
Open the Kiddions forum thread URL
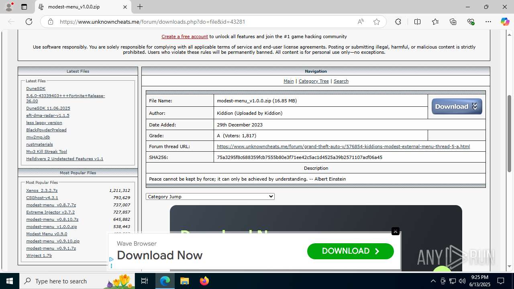click(x=343, y=147)
